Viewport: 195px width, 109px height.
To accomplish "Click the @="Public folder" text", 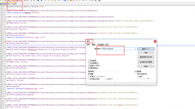I will coord(15,80).
